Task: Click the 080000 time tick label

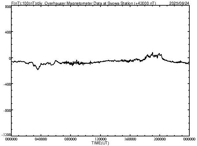Action: pos(71,139)
